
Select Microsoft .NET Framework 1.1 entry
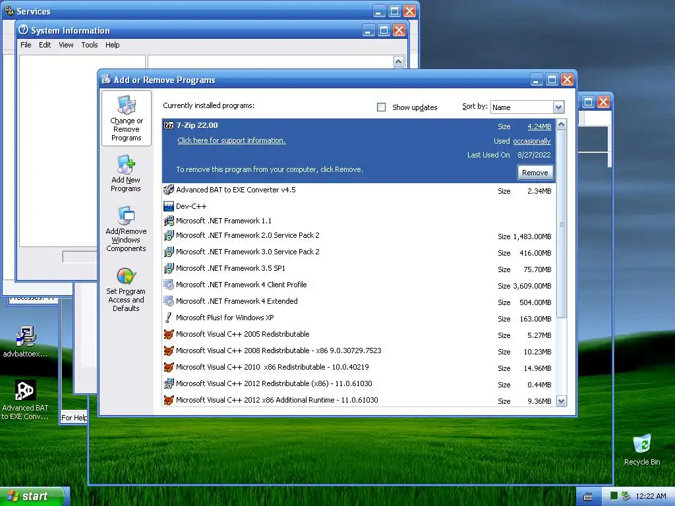[x=359, y=221]
